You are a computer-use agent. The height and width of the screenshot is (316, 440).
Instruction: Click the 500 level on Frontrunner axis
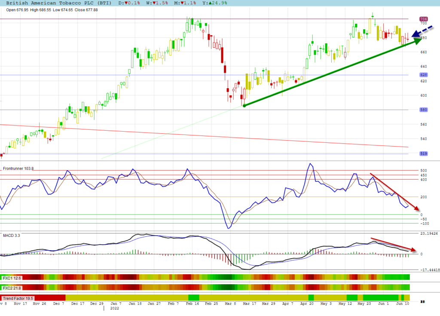[x=423, y=171]
